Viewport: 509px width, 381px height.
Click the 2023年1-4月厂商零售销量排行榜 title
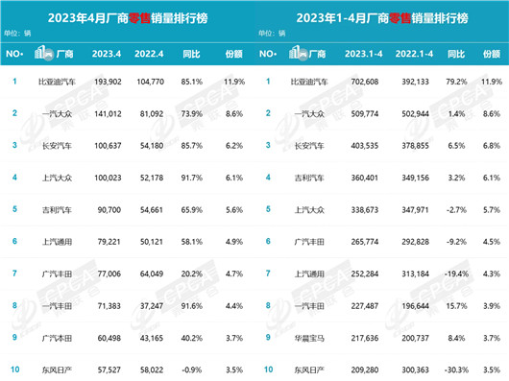point(382,18)
